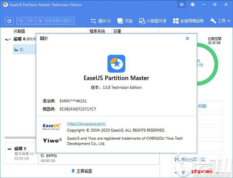
Task: Select the C: partition row in list
Action: [x=24, y=49]
